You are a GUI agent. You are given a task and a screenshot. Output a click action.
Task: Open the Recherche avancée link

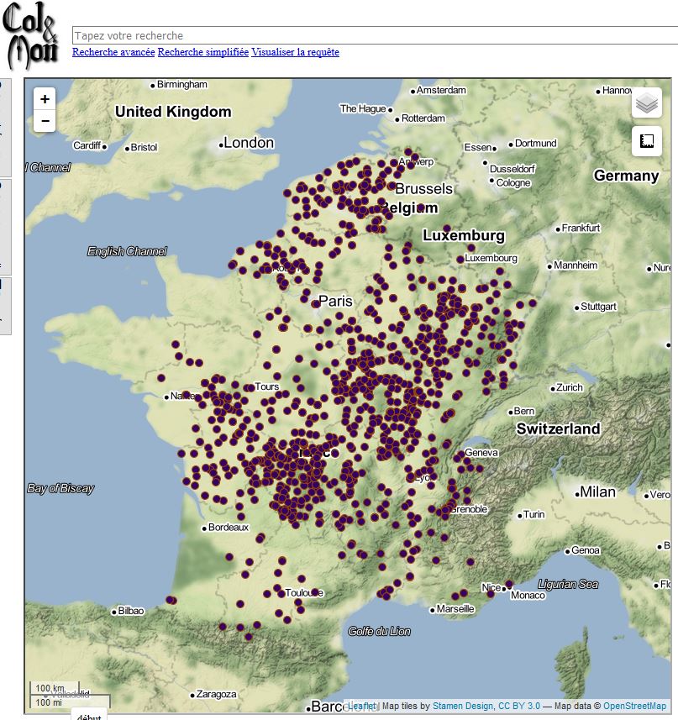[113, 52]
